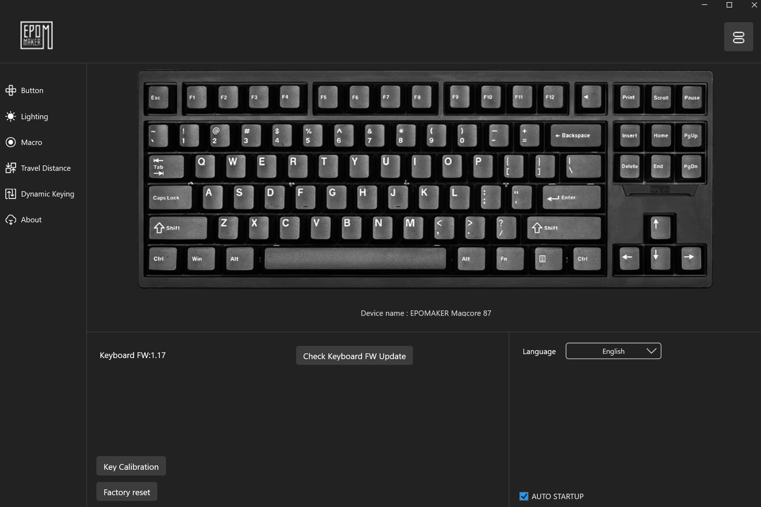761x507 pixels.
Task: Go to the Dynamic Keying section
Action: [x=47, y=194]
